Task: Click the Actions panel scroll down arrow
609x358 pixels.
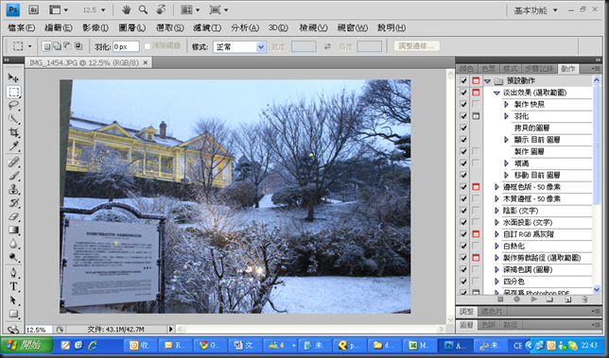Action: click(597, 289)
